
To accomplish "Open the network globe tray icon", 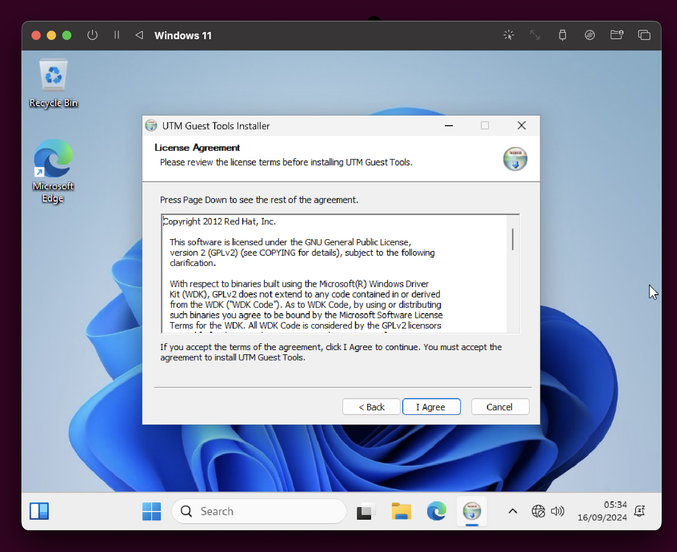I will [x=538, y=511].
